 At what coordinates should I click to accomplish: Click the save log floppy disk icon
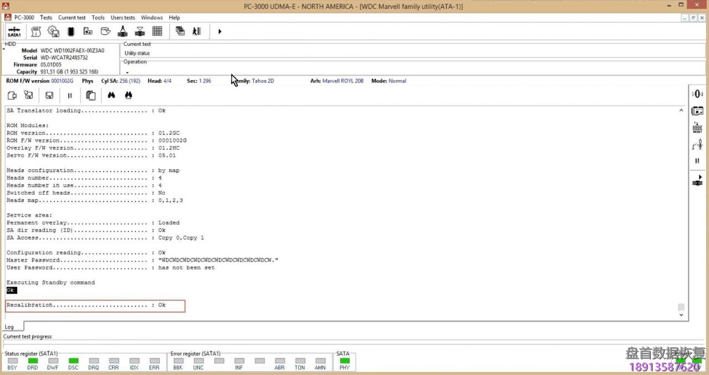pos(49,95)
